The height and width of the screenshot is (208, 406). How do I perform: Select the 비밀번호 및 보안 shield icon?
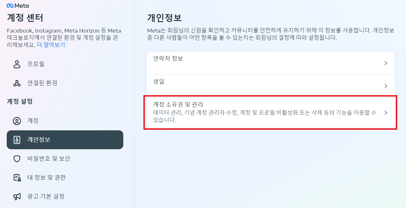[x=17, y=159]
